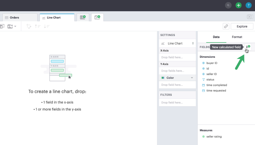Click the copy link icon beside Explore
Screen dimensions: 255x145
pos(226,26)
